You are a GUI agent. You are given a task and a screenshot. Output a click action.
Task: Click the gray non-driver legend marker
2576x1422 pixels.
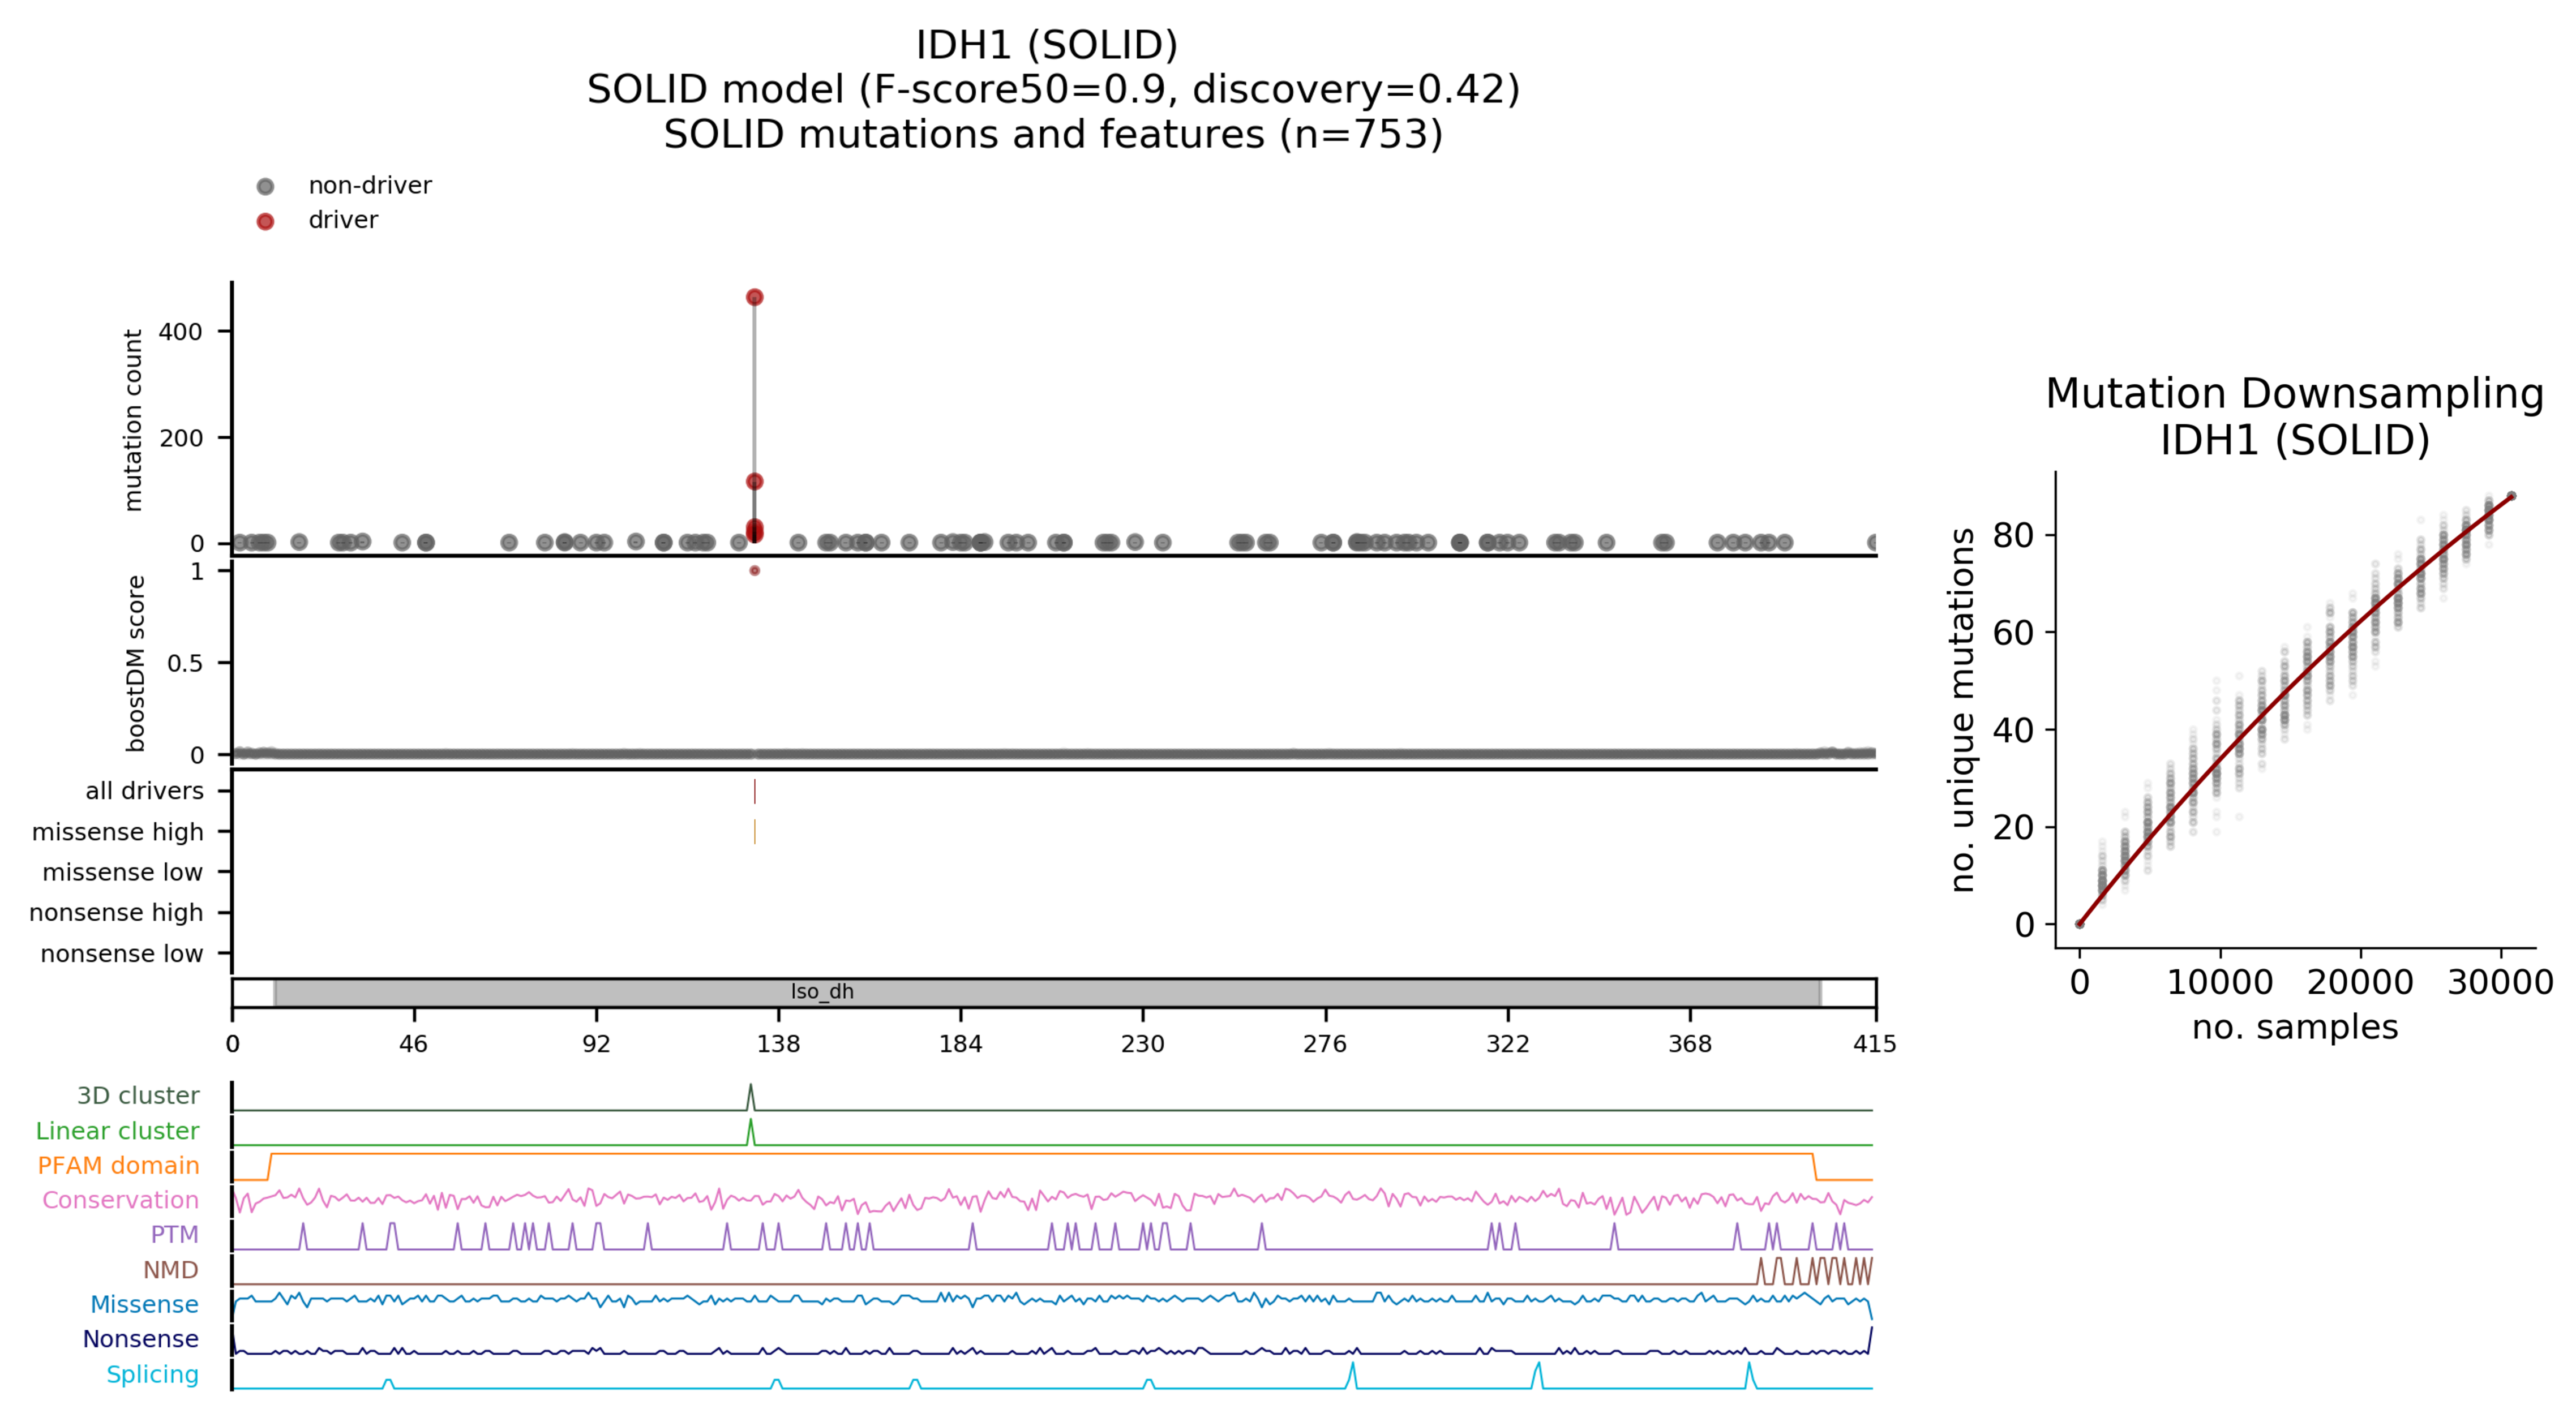[265, 186]
